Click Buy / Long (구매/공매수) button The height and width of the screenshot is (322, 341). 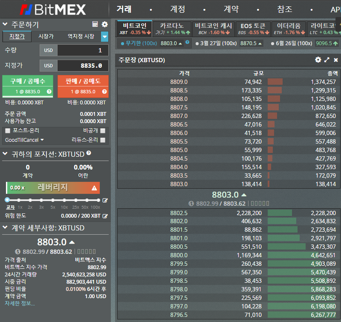point(28,86)
